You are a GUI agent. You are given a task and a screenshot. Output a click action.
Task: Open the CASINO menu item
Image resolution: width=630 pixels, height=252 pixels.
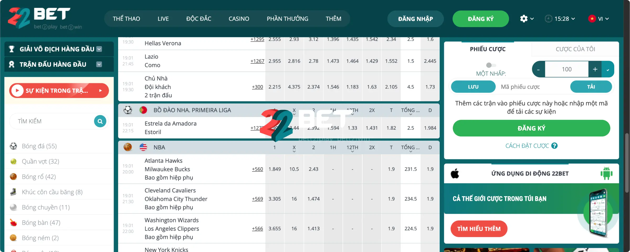[x=239, y=19]
